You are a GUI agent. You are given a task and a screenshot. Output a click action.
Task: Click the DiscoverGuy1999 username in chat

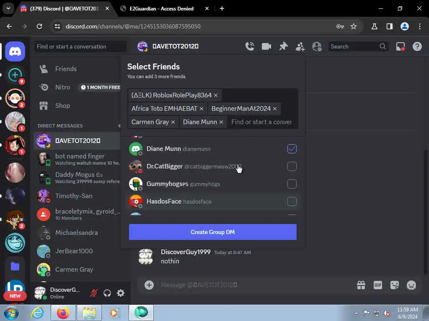point(186,252)
